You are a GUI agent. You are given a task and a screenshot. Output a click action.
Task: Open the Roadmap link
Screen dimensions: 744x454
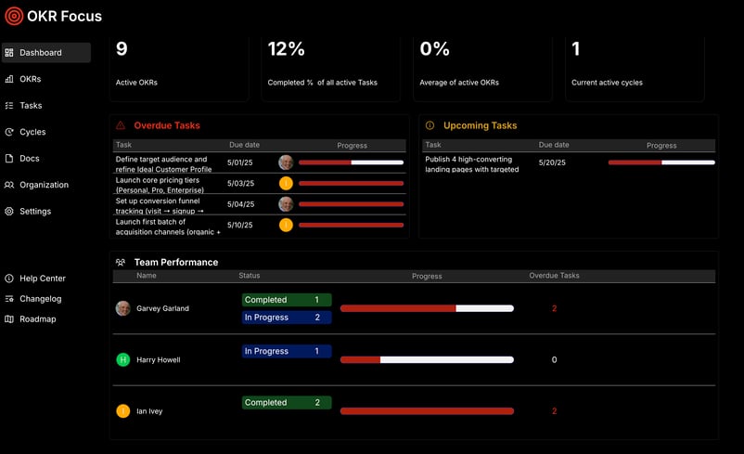(37, 319)
